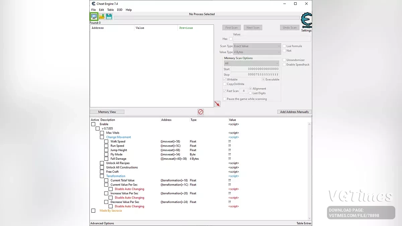
Task: Click the cheat table vertical scrollbar
Action: click(x=310, y=171)
